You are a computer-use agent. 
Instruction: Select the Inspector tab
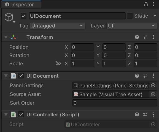(21, 5)
